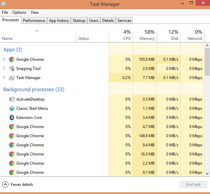
Task: Expand the Task Manager app group
Action: (4, 77)
